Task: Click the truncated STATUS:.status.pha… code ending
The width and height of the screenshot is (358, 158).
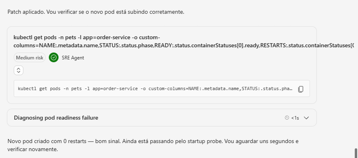Action: pyautogui.click(x=267, y=89)
